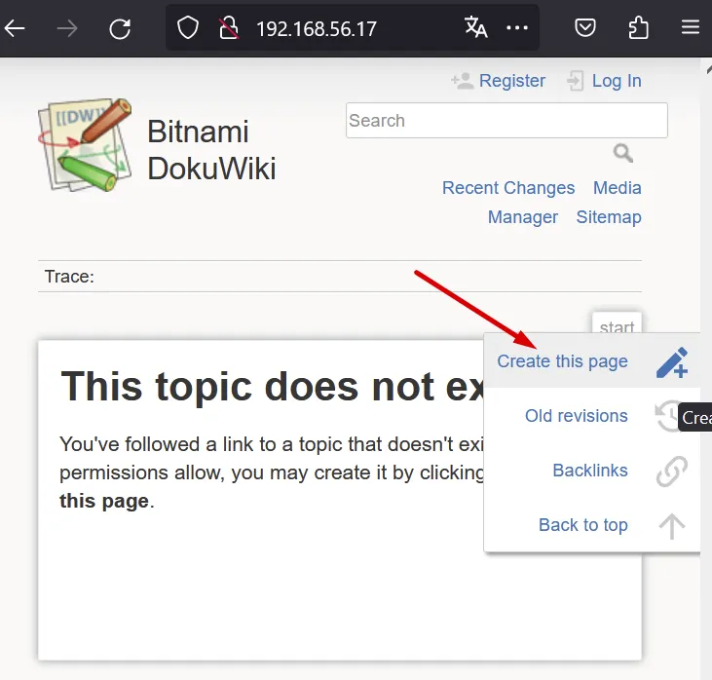Open the Recent Changes link

click(507, 188)
